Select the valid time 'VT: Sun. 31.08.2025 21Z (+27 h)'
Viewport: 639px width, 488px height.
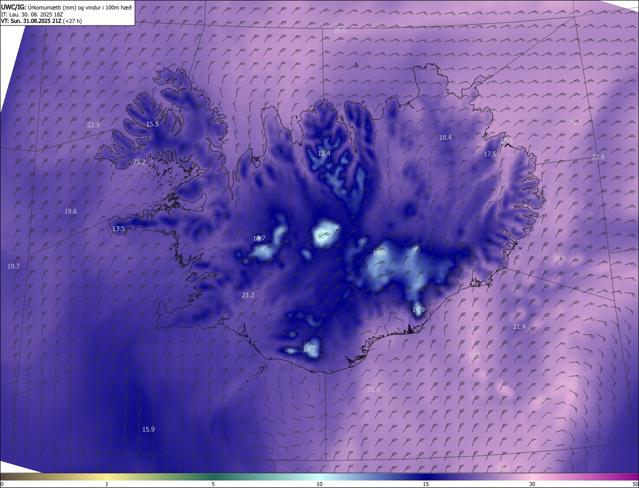pyautogui.click(x=41, y=21)
